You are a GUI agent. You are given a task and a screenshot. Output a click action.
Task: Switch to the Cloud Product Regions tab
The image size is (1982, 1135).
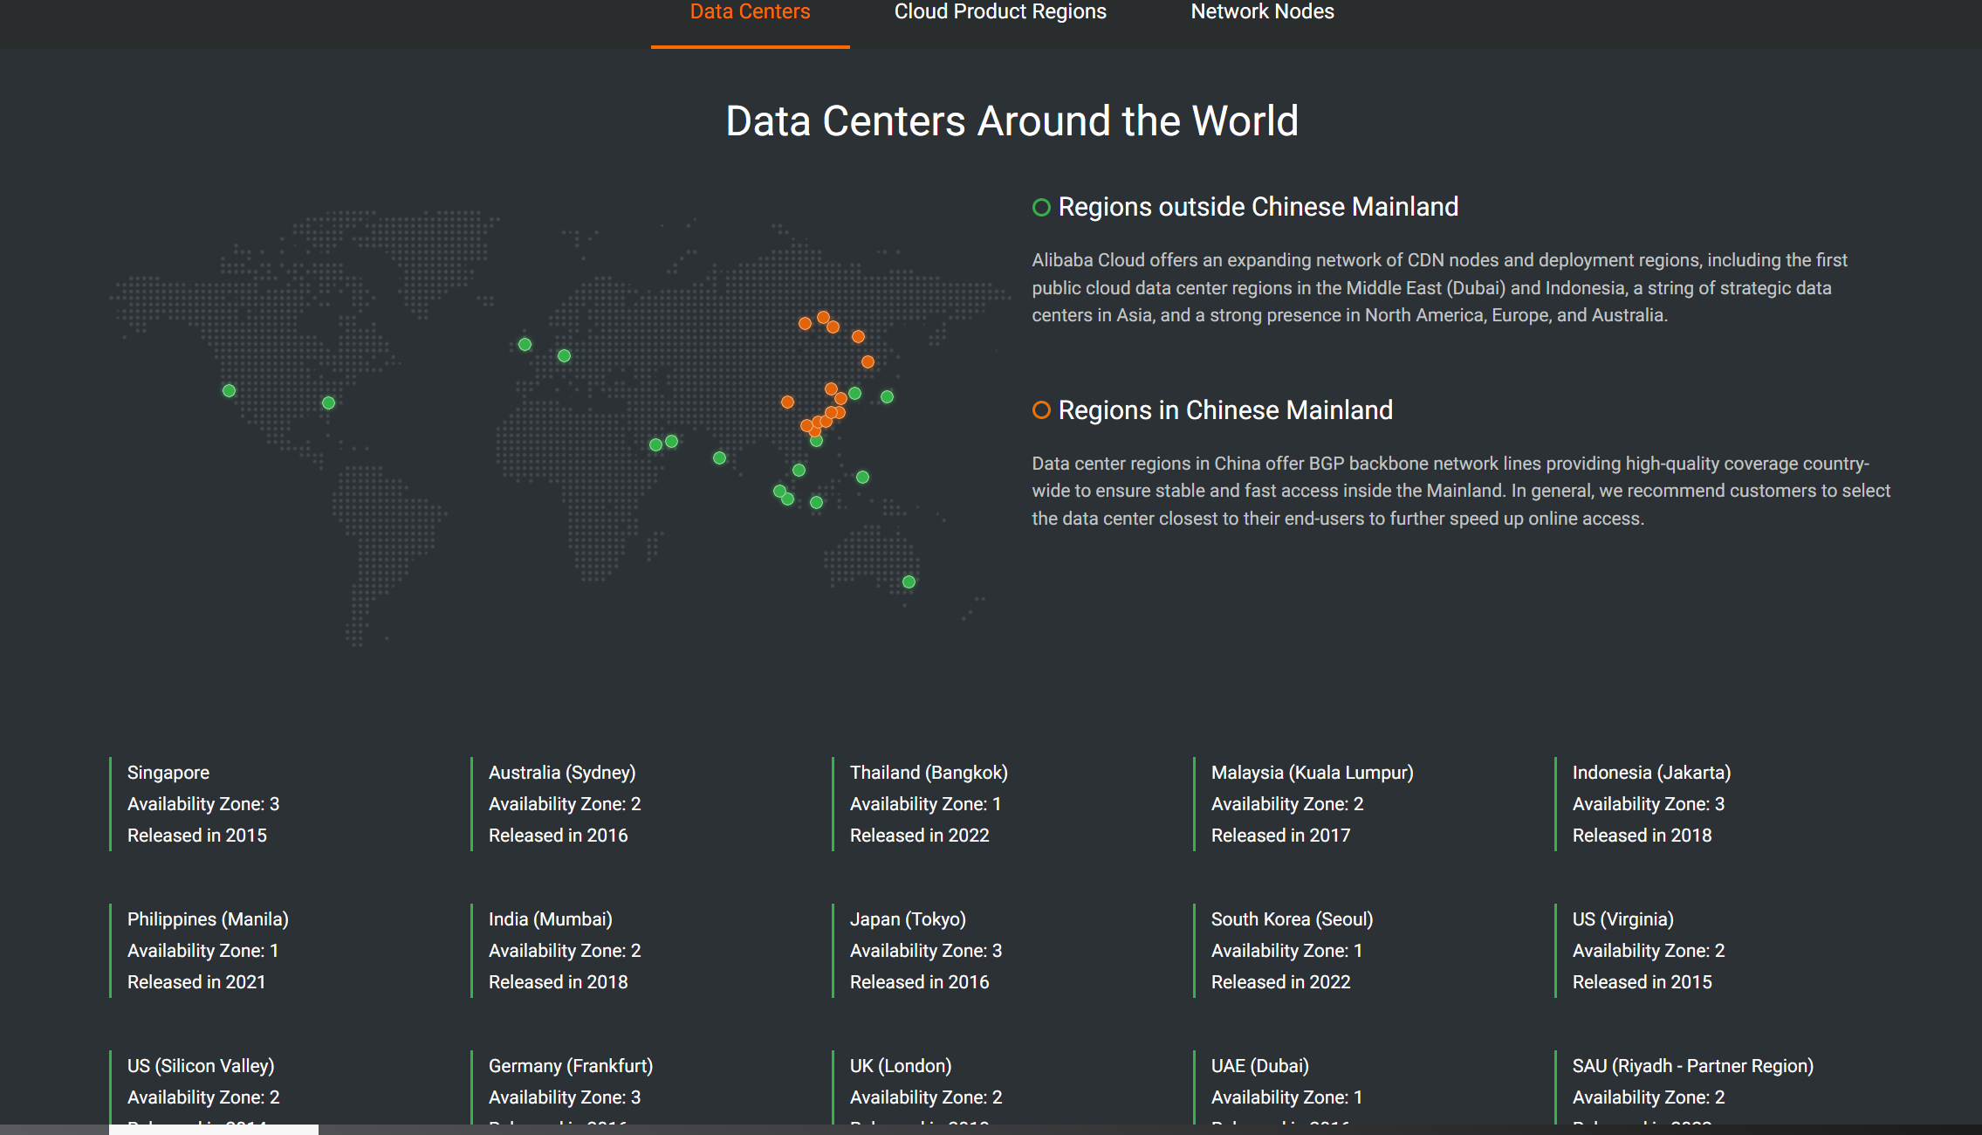coord(999,12)
